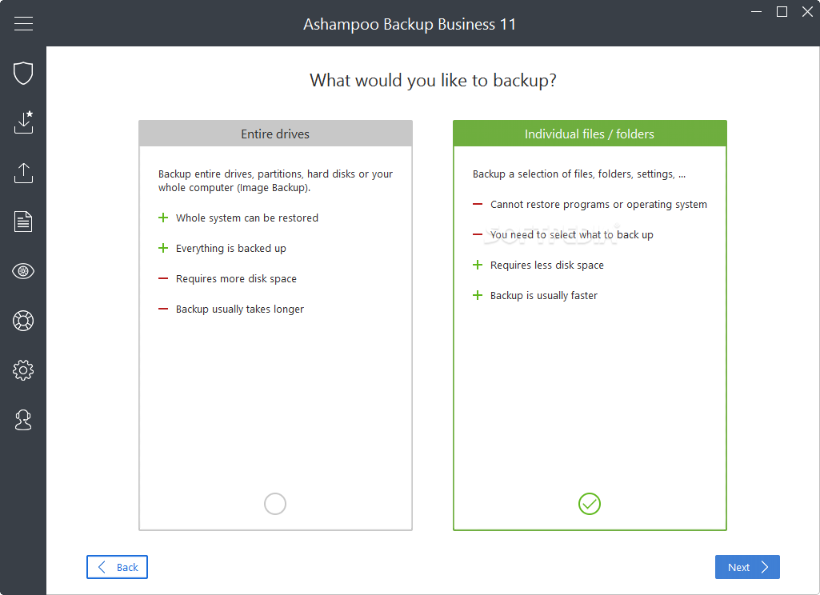
Task: Open the support person icon
Action: [23, 420]
